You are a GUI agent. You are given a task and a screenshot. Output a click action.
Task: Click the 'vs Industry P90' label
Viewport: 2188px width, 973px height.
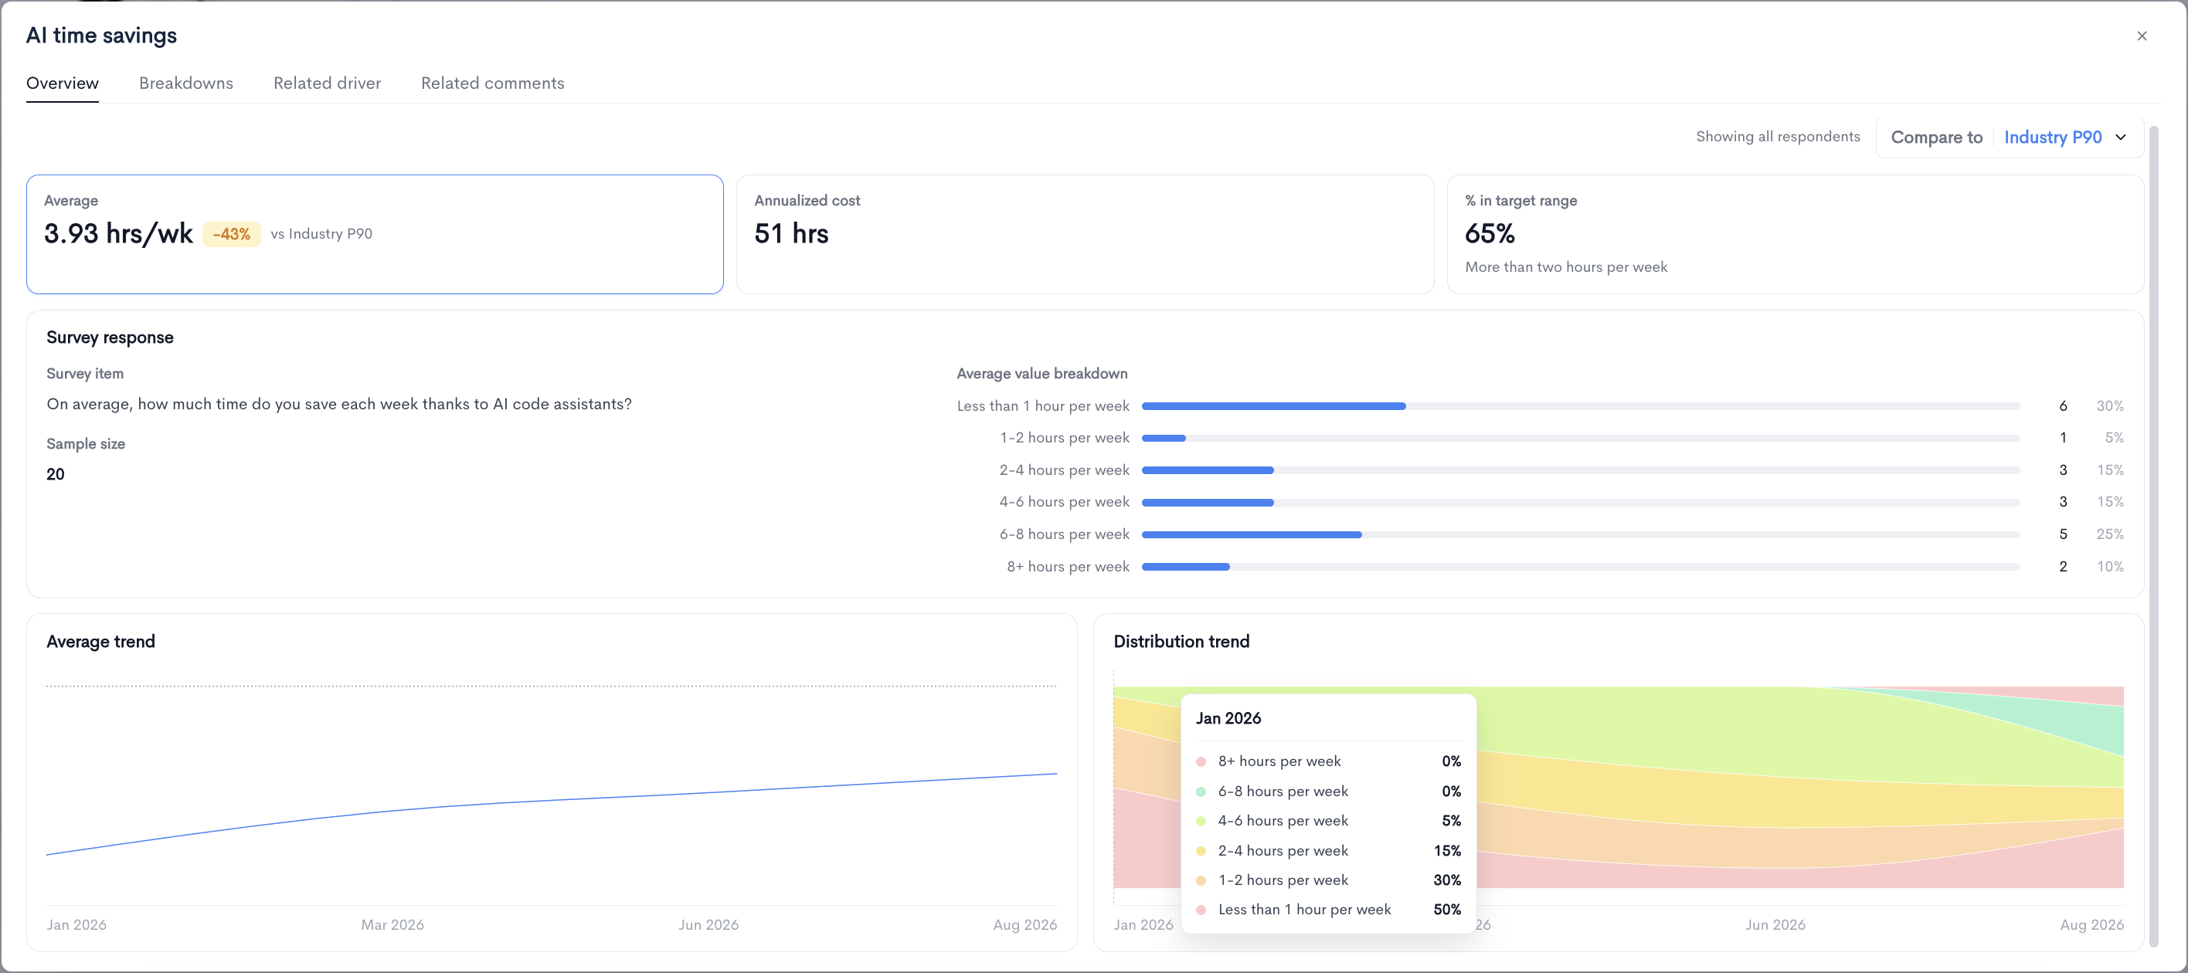(321, 234)
